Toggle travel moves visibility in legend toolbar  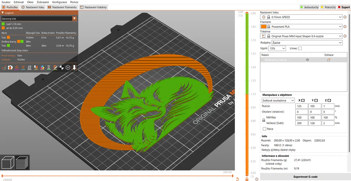click(4, 67)
